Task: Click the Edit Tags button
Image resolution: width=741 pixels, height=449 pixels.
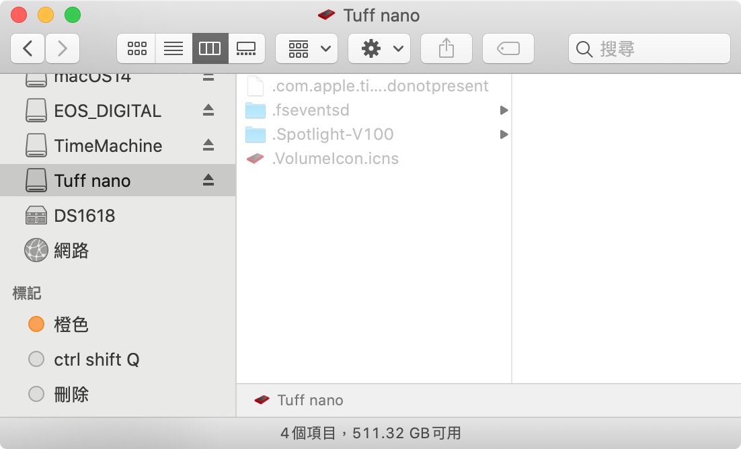Action: pyautogui.click(x=508, y=48)
